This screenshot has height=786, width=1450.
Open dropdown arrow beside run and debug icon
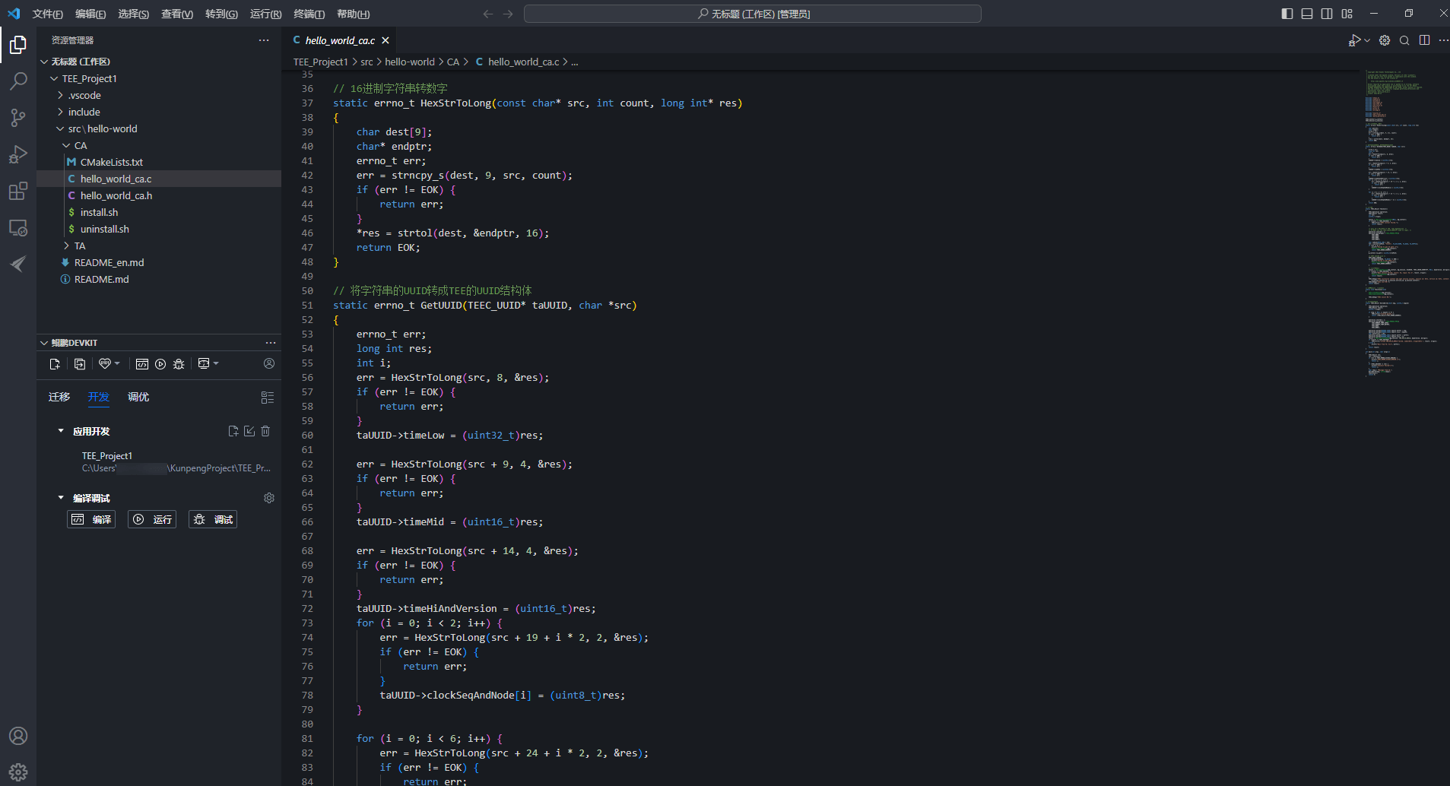[1367, 40]
